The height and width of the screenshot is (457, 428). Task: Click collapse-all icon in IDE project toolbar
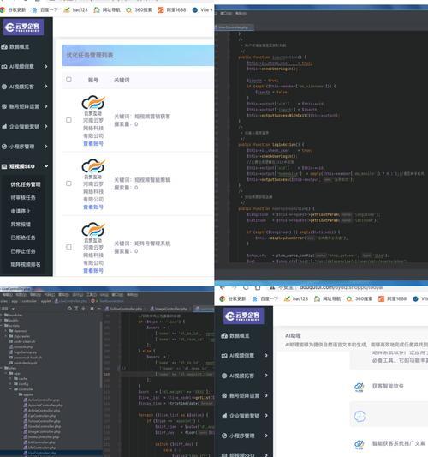click(83, 309)
